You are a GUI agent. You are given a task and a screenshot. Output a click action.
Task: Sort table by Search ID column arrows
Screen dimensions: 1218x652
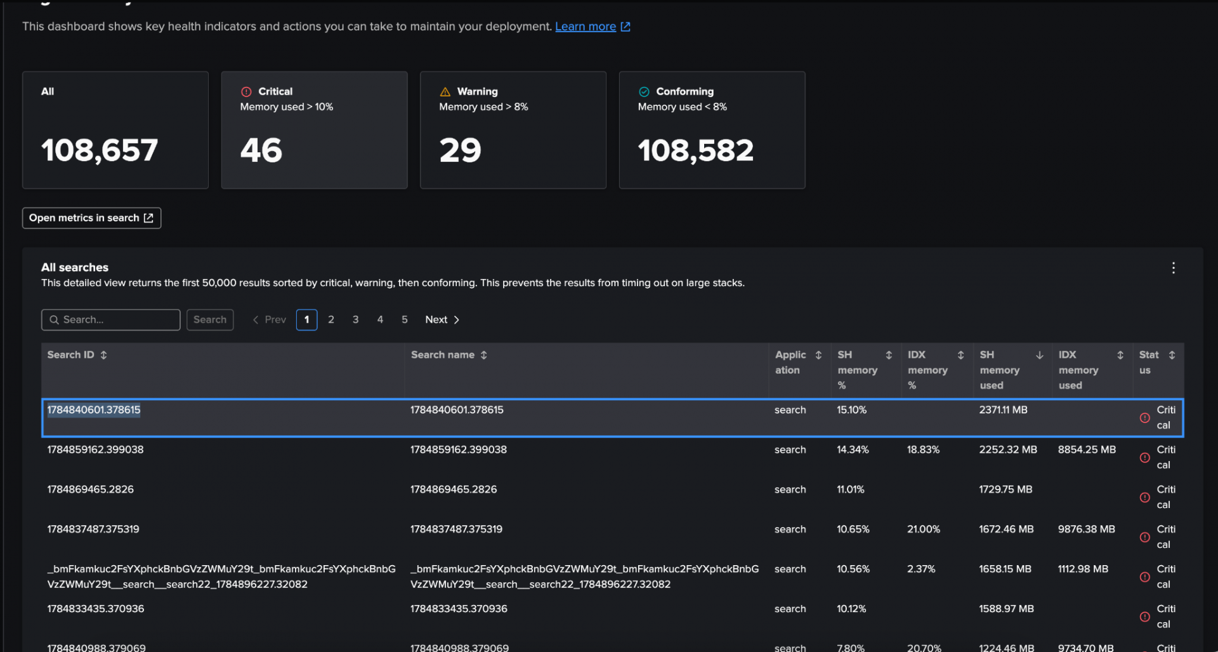coord(103,355)
